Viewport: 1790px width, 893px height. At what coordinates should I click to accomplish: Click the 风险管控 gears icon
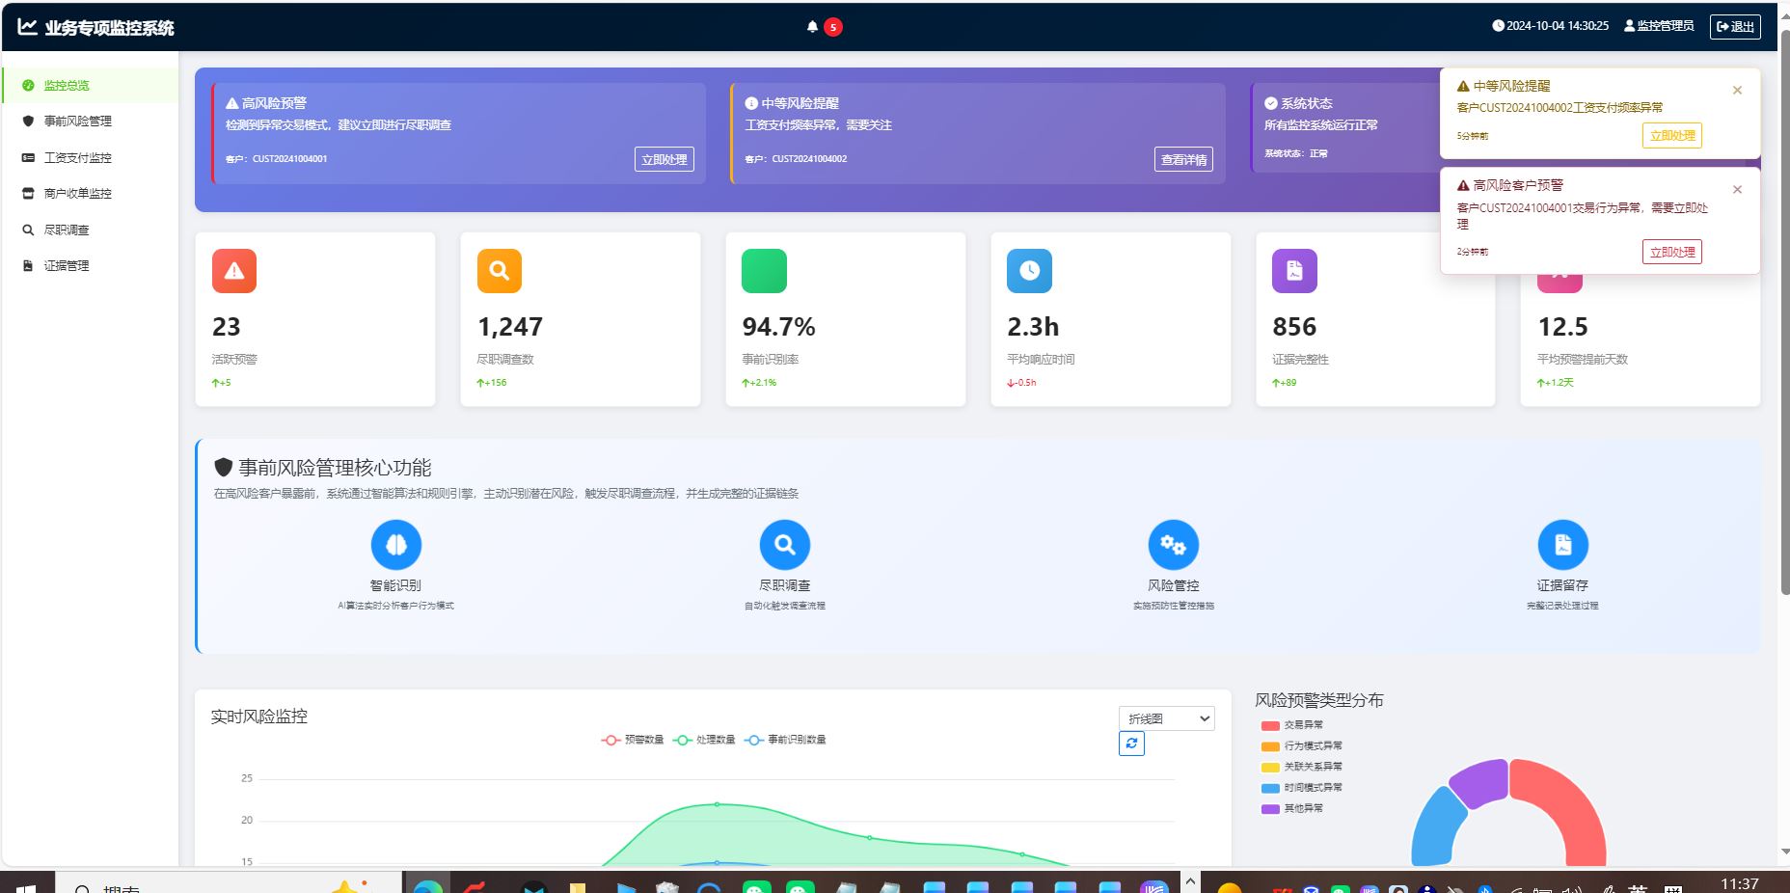1173,545
